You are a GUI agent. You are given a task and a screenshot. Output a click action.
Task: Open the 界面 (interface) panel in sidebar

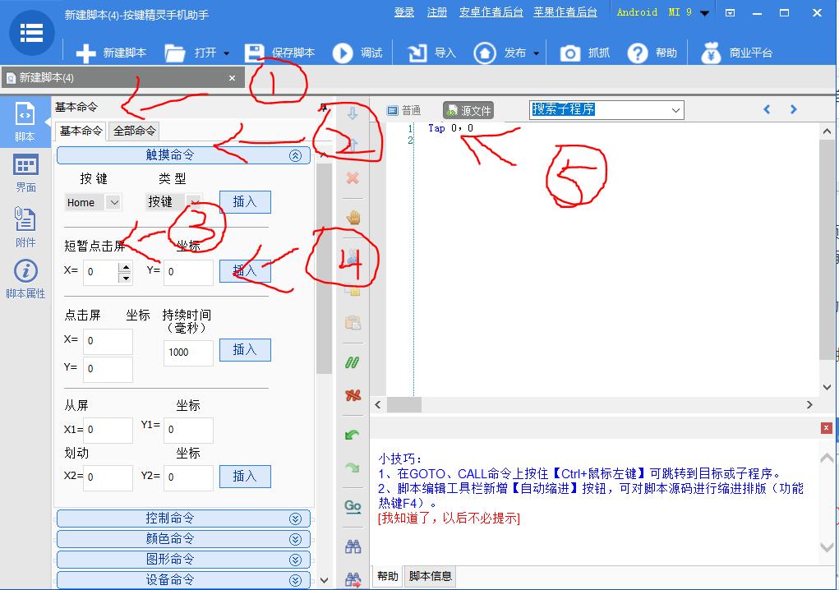coord(25,171)
